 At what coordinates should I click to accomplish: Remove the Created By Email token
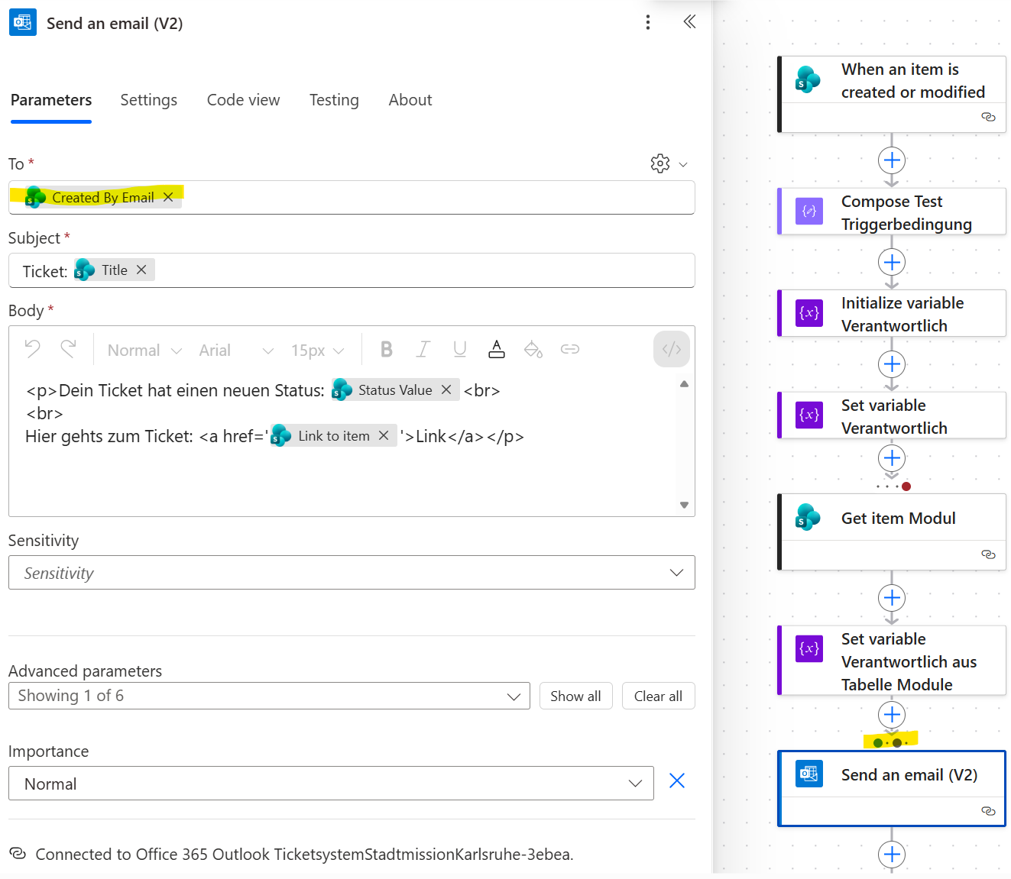(169, 197)
